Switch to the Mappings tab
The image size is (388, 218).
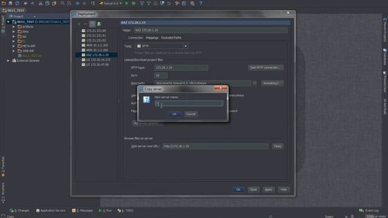[152, 38]
